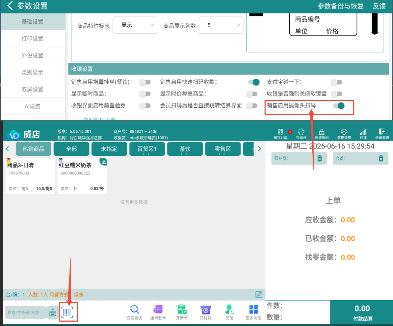Toggle 支付宝碰一下 switch
The image size is (393, 326).
337,82
